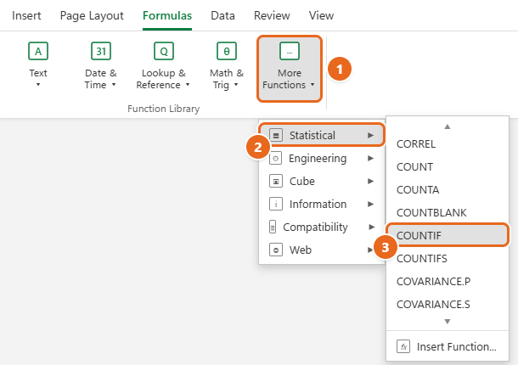The width and height of the screenshot is (518, 365).
Task: Expand the Compatibility submenu arrow
Action: click(372, 227)
